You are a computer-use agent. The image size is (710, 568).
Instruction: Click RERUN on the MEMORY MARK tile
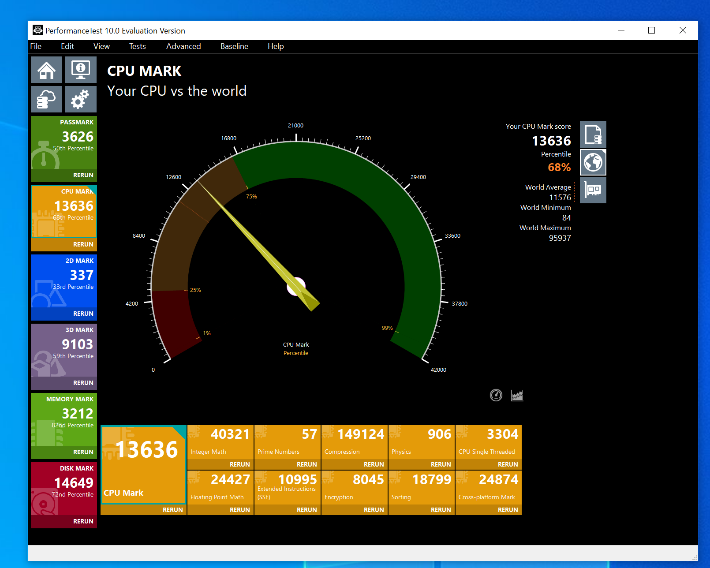pyautogui.click(x=83, y=452)
